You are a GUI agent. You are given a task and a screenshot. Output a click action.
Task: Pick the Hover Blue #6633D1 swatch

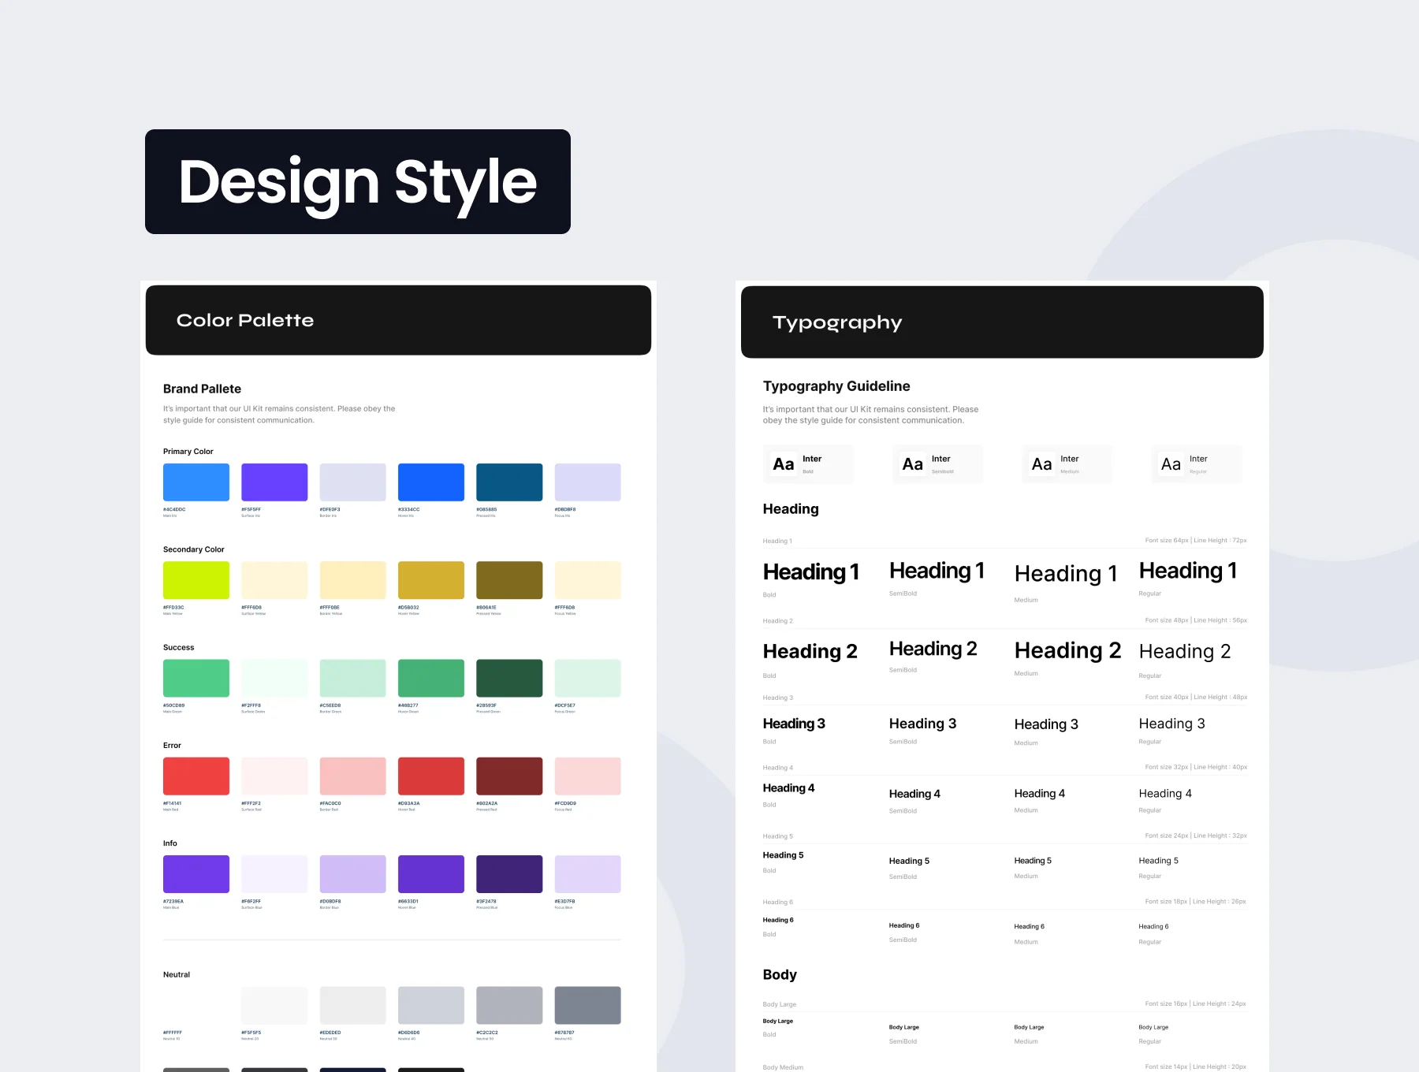(x=431, y=874)
